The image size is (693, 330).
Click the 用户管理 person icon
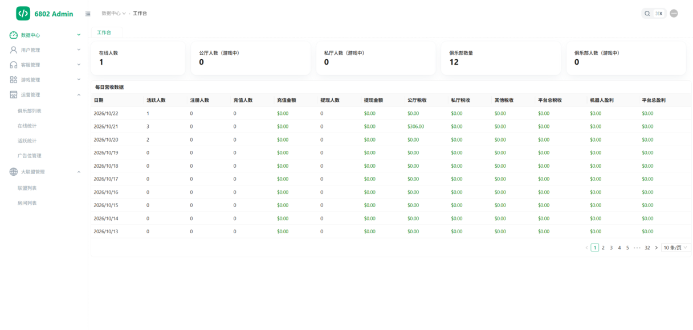click(14, 50)
